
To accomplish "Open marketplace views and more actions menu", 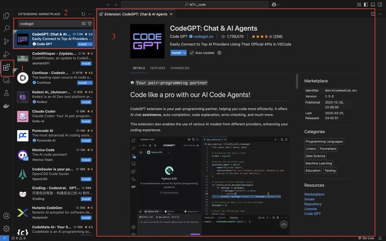I will click(x=90, y=14).
